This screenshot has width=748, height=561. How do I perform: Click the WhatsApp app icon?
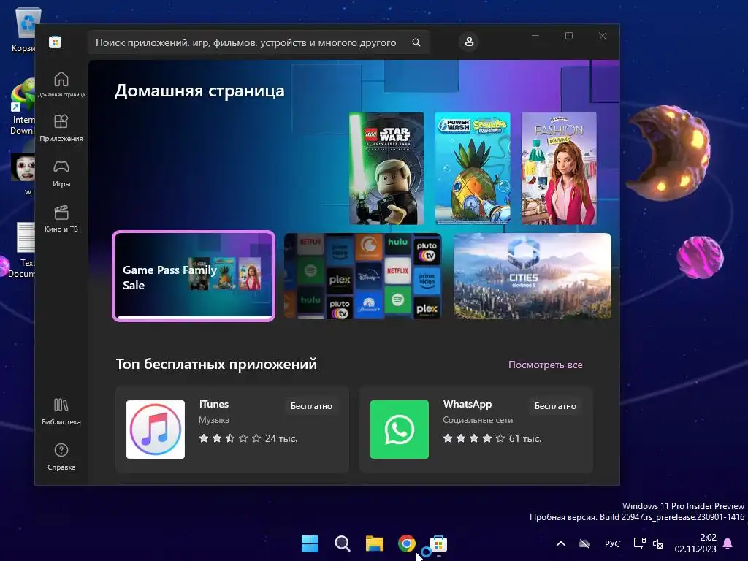400,430
